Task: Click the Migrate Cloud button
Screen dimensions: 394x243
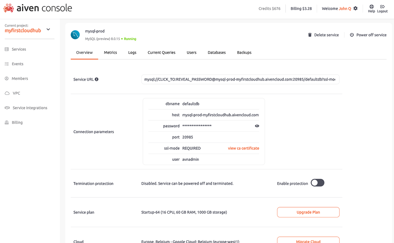Action: pos(308,240)
